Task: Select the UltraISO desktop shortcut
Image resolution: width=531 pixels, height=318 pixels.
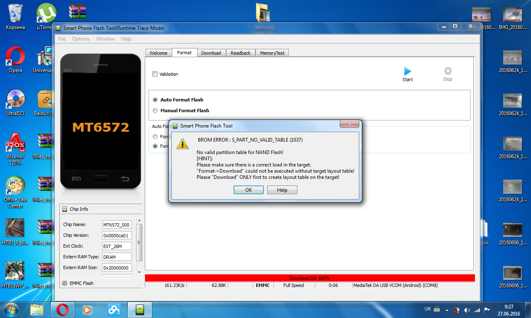Action: (15, 99)
